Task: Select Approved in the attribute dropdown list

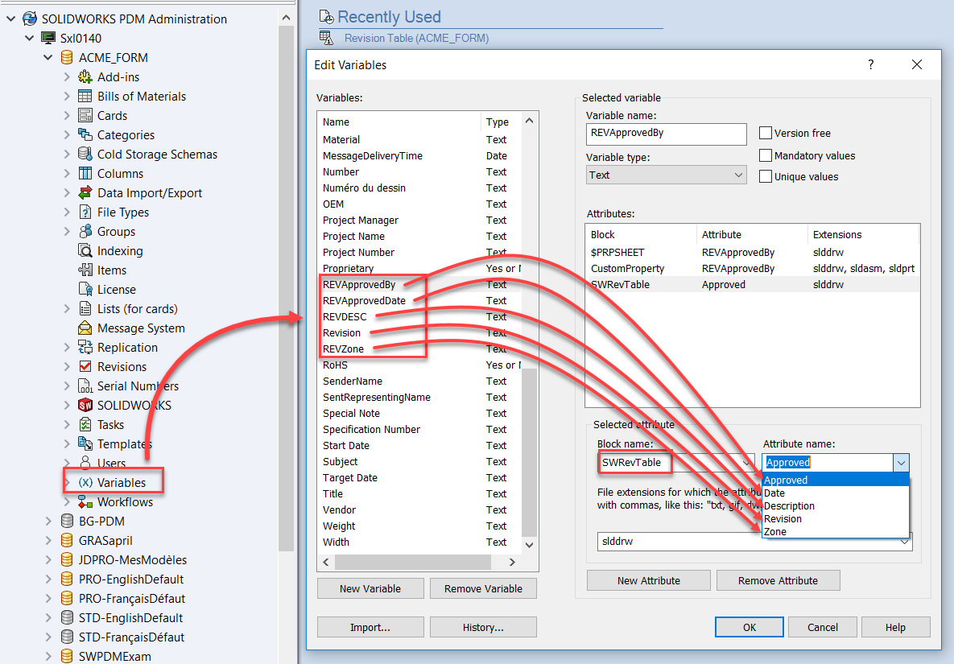Action: coord(836,480)
